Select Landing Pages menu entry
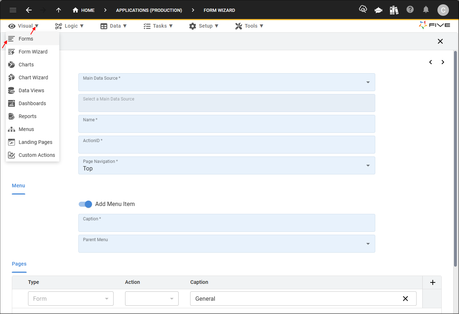The width and height of the screenshot is (459, 314). tap(32, 142)
